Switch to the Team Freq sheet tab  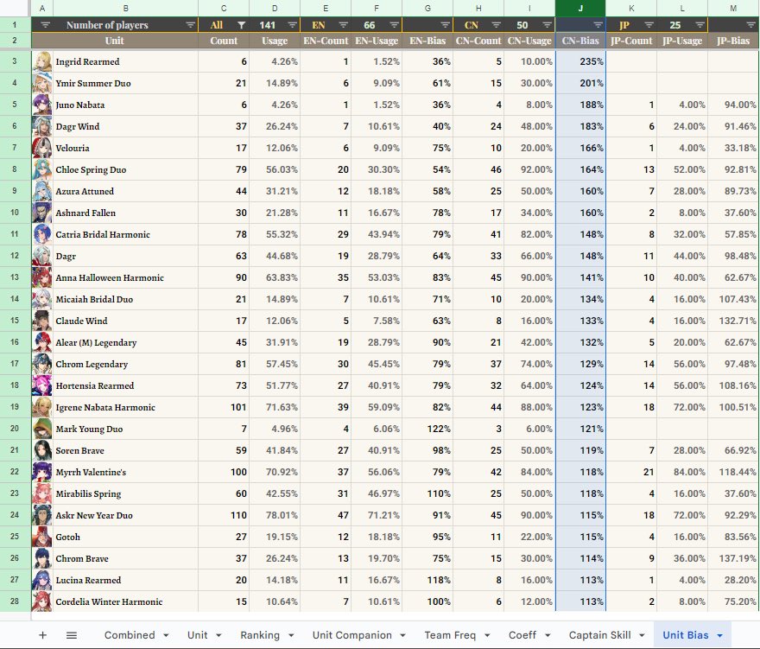coord(450,635)
